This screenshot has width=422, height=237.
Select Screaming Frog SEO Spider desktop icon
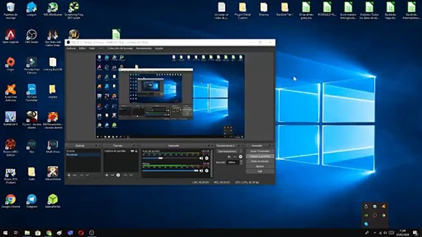point(74,11)
